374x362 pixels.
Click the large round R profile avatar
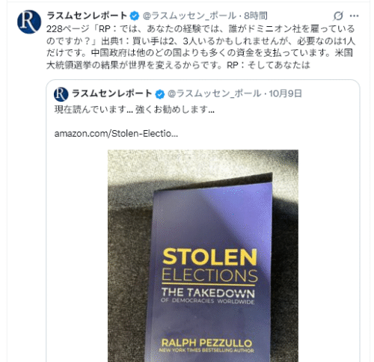pos(29,22)
